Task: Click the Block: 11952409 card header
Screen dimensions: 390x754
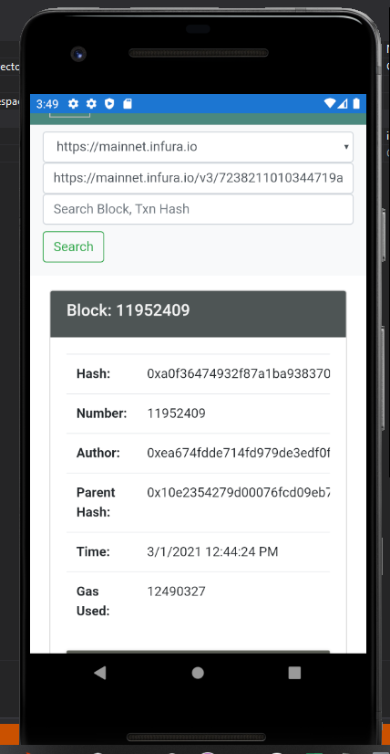Action: point(198,313)
